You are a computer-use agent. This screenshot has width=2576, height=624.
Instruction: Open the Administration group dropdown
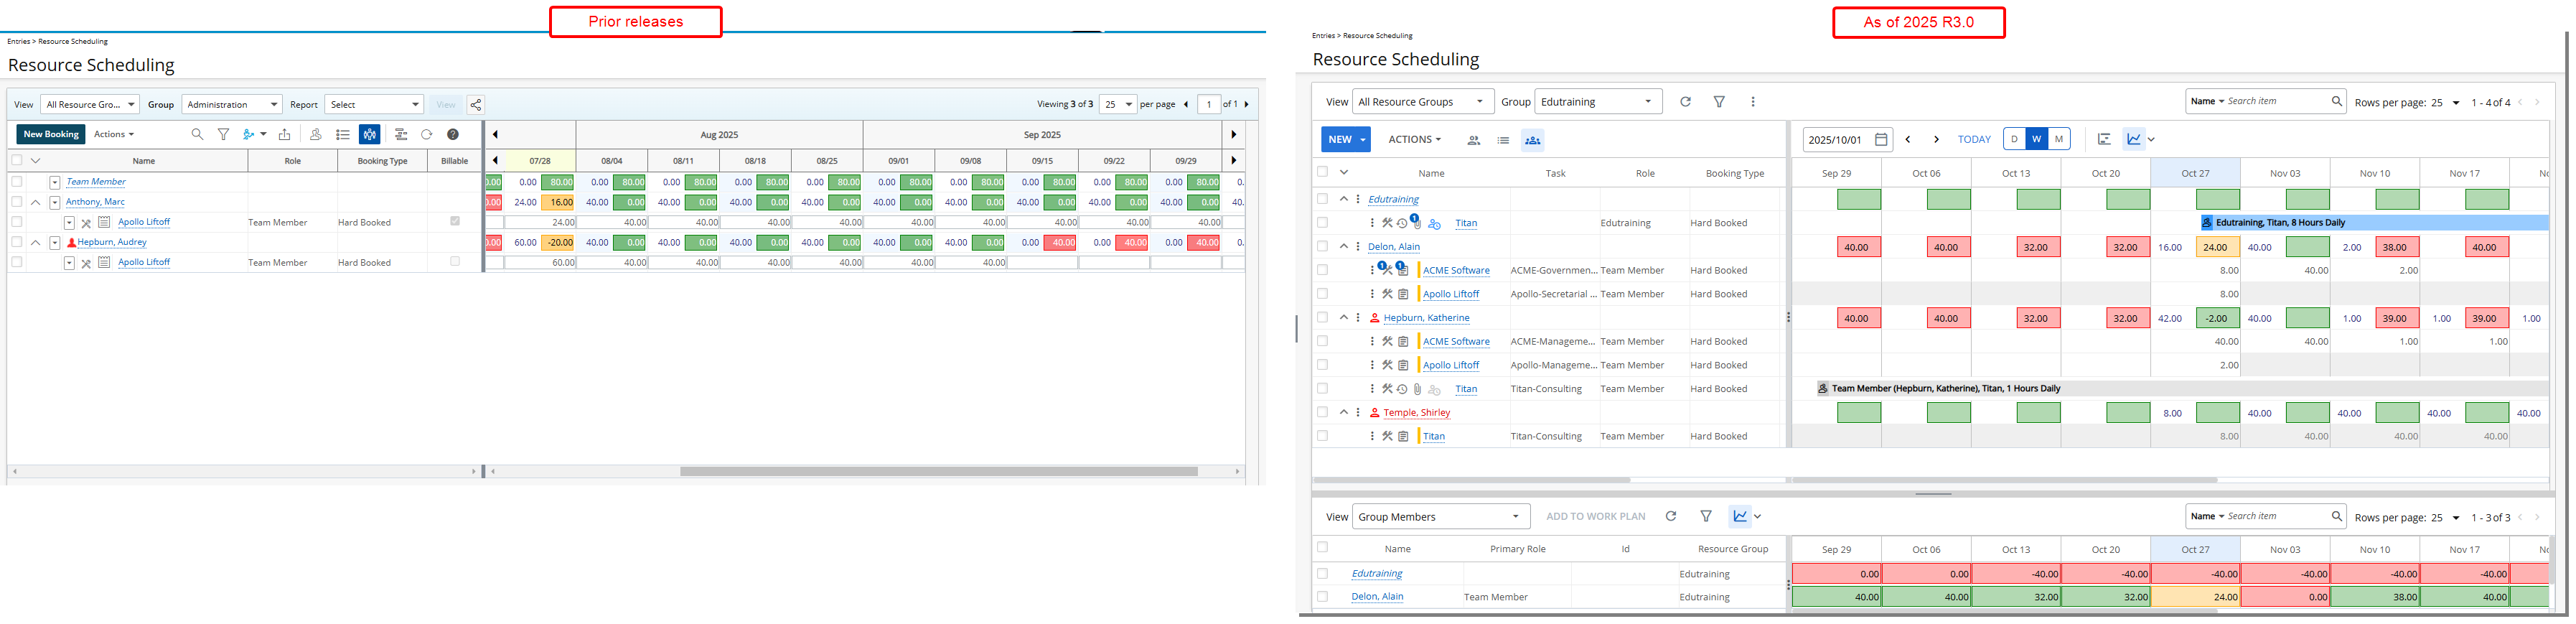point(232,104)
